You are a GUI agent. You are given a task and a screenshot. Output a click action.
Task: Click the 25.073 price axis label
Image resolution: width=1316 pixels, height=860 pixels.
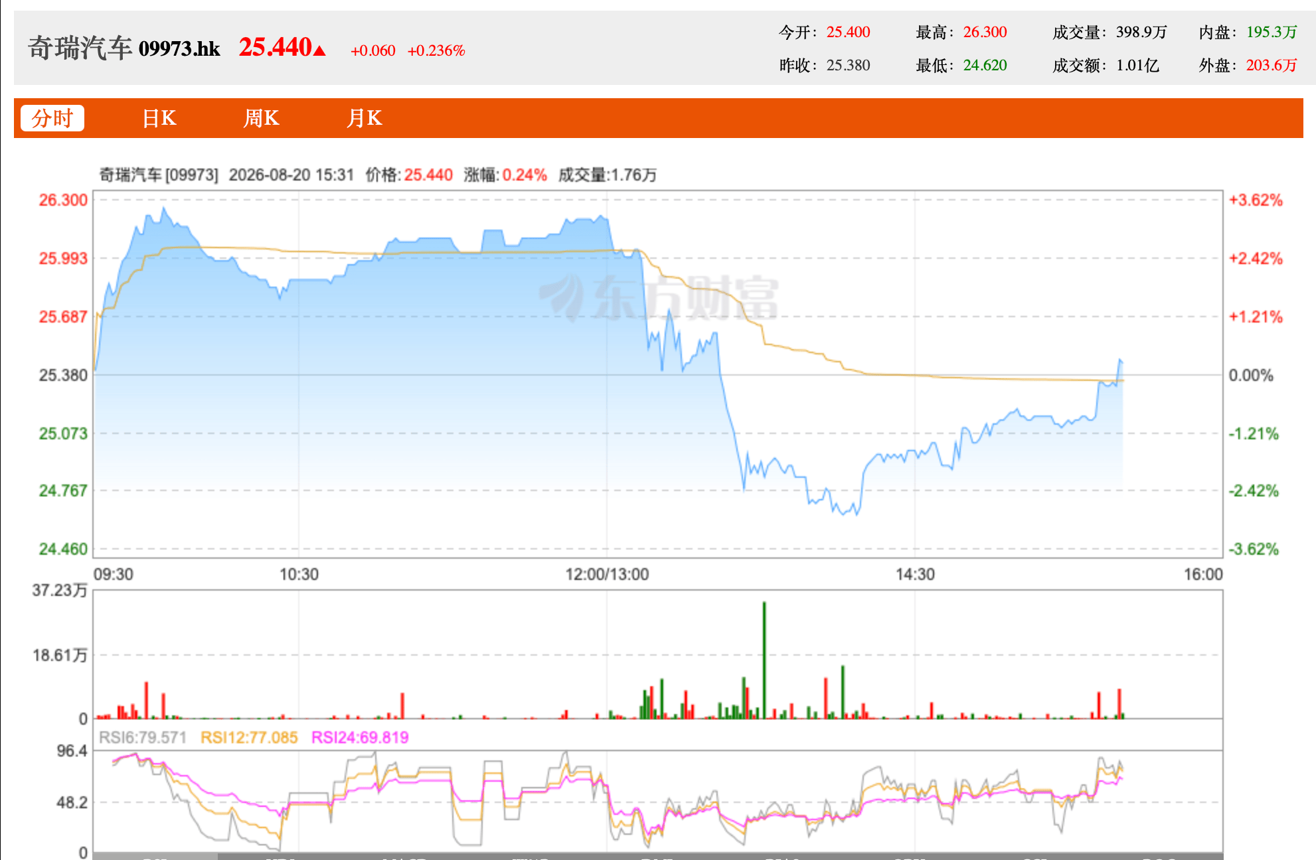point(63,433)
